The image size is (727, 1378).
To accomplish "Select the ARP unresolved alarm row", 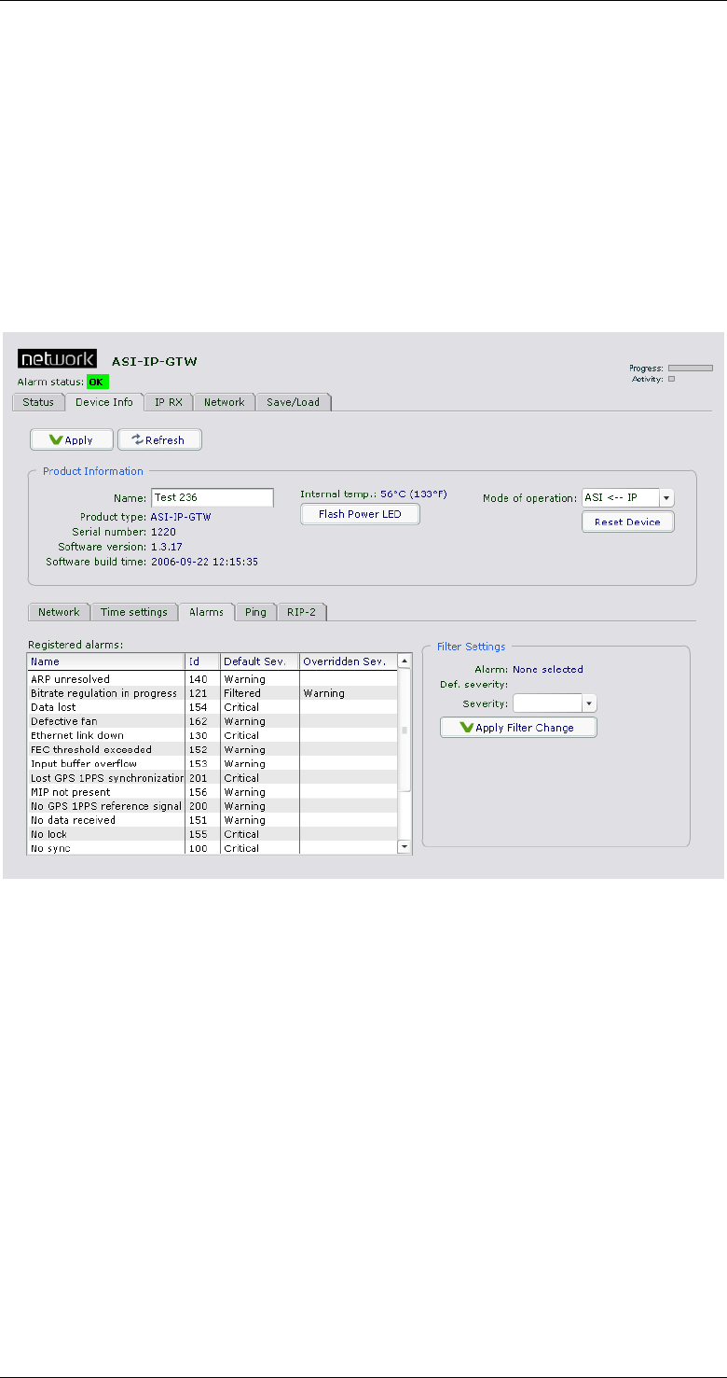I will pos(213,679).
